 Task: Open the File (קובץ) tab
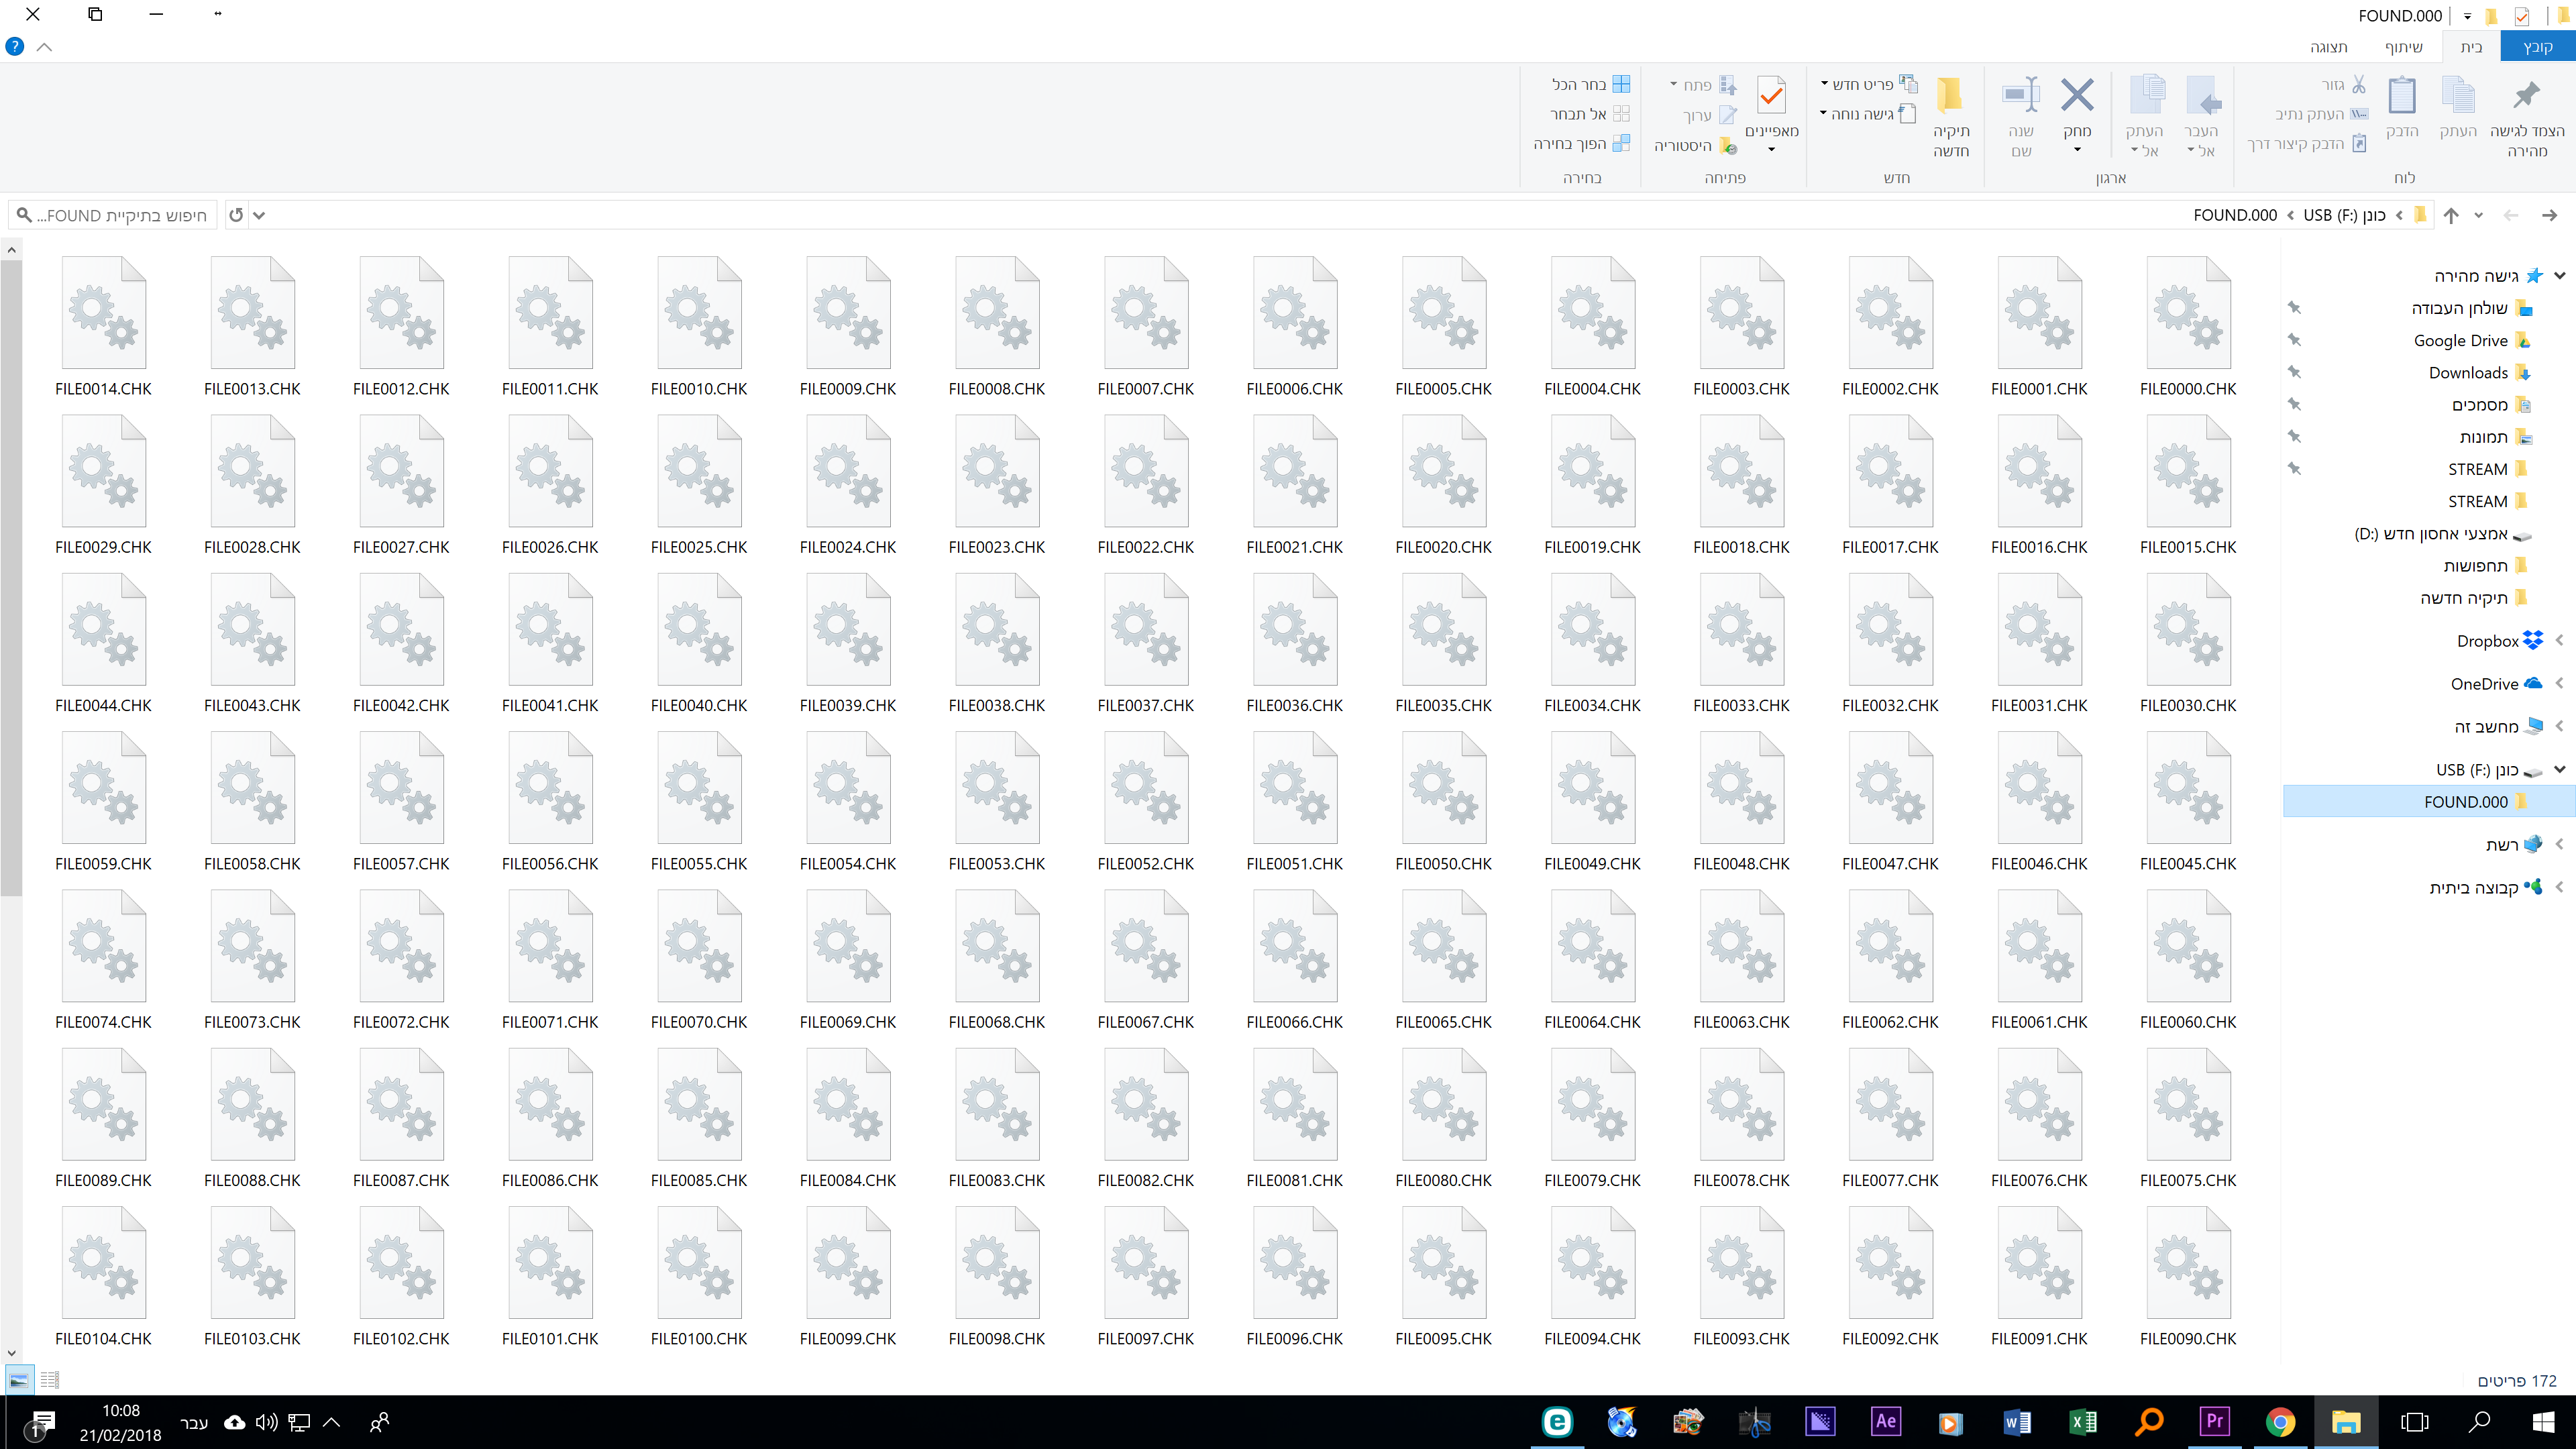coord(2537,47)
